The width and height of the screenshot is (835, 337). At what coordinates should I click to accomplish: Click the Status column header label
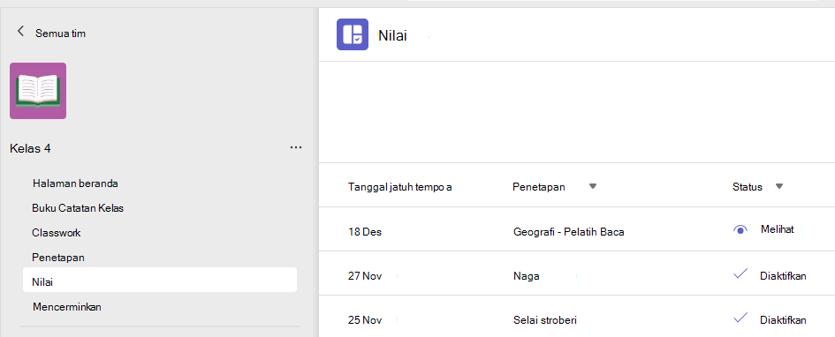[x=748, y=186]
